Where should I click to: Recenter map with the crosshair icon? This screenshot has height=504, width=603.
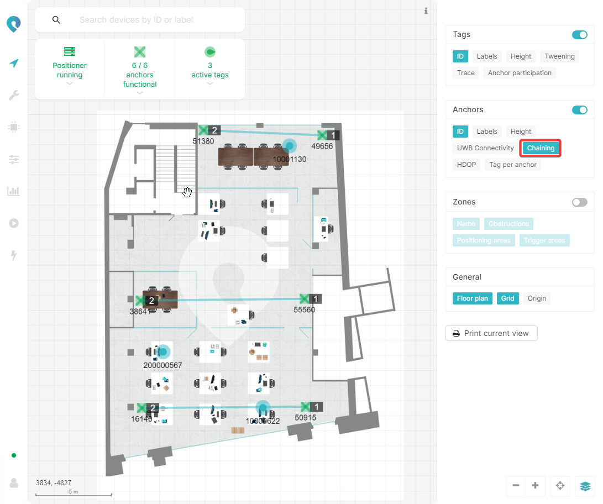[560, 486]
